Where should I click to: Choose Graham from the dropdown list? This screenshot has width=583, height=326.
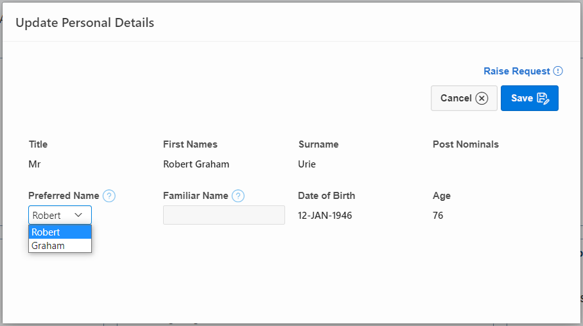point(60,245)
